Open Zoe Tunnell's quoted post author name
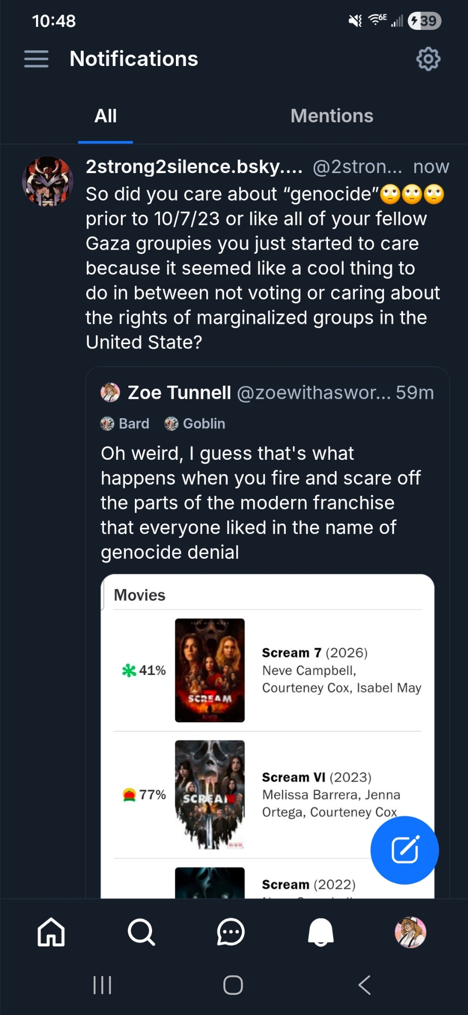 click(179, 392)
